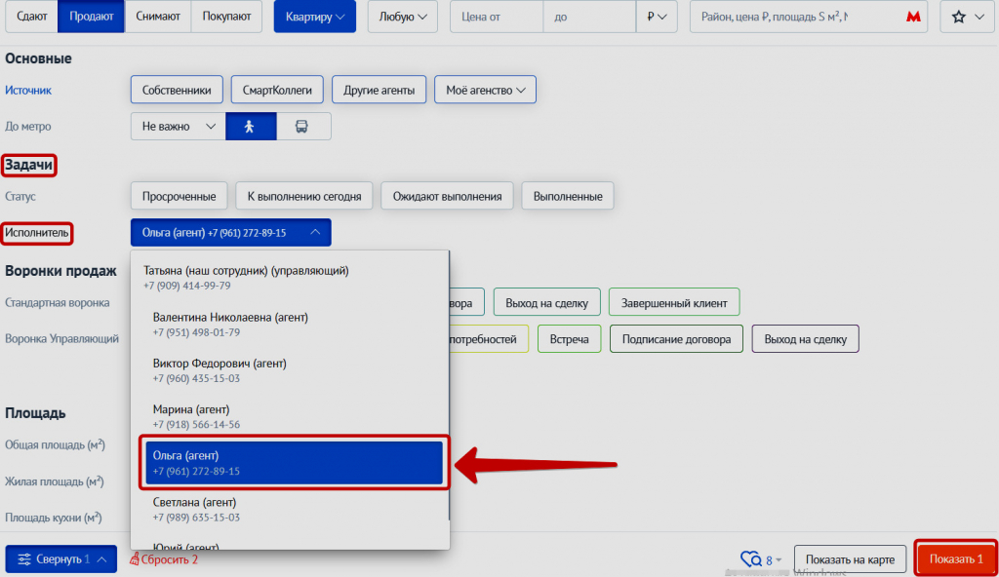
Task: Click the Показать 1 button
Action: pyautogui.click(x=956, y=559)
